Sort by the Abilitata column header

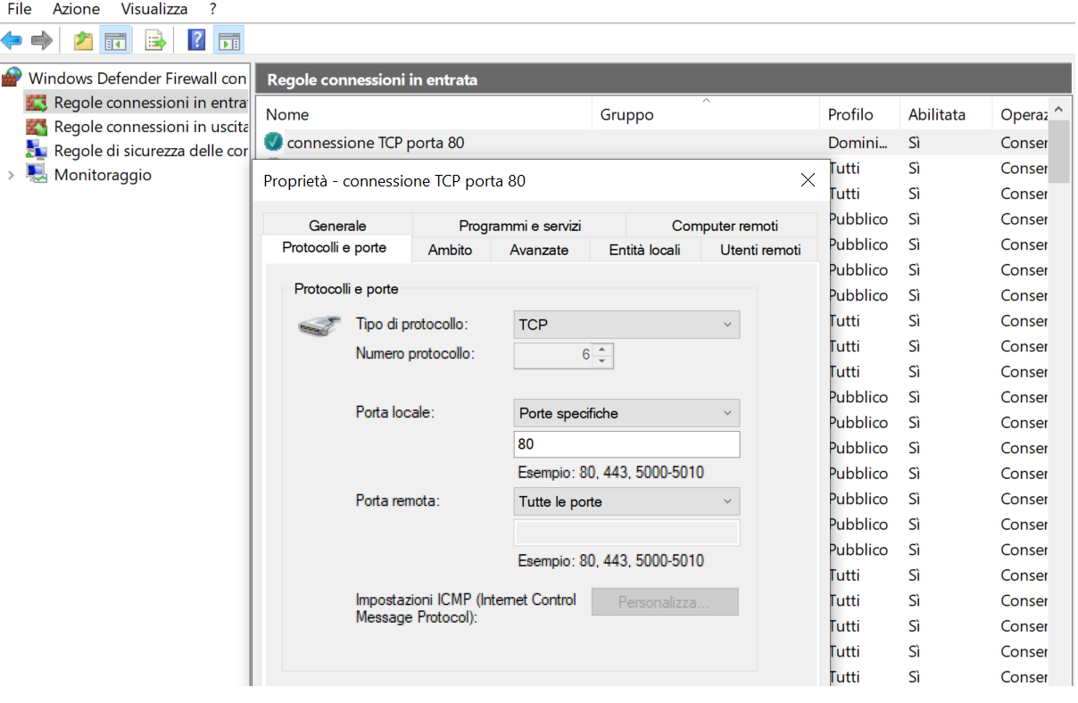point(946,114)
